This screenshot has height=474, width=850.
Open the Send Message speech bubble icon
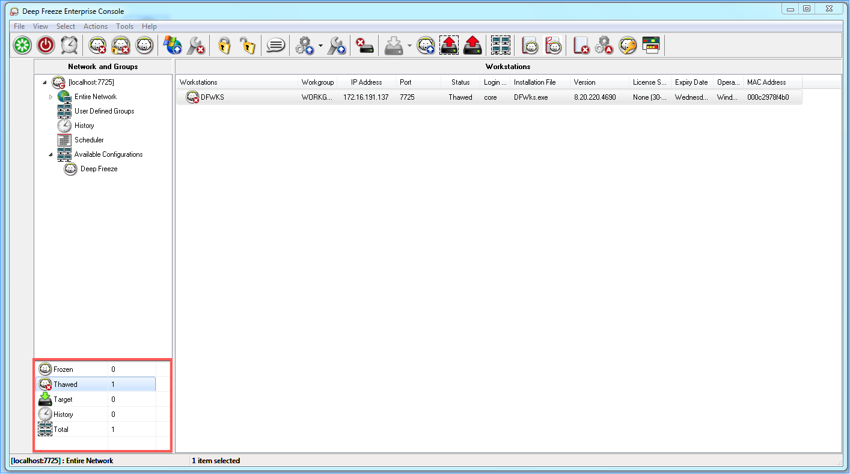click(x=275, y=45)
